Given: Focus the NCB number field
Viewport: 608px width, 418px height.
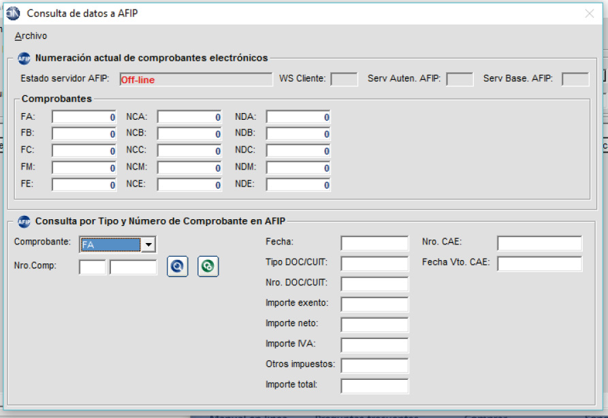Looking at the screenshot, I should click(189, 134).
